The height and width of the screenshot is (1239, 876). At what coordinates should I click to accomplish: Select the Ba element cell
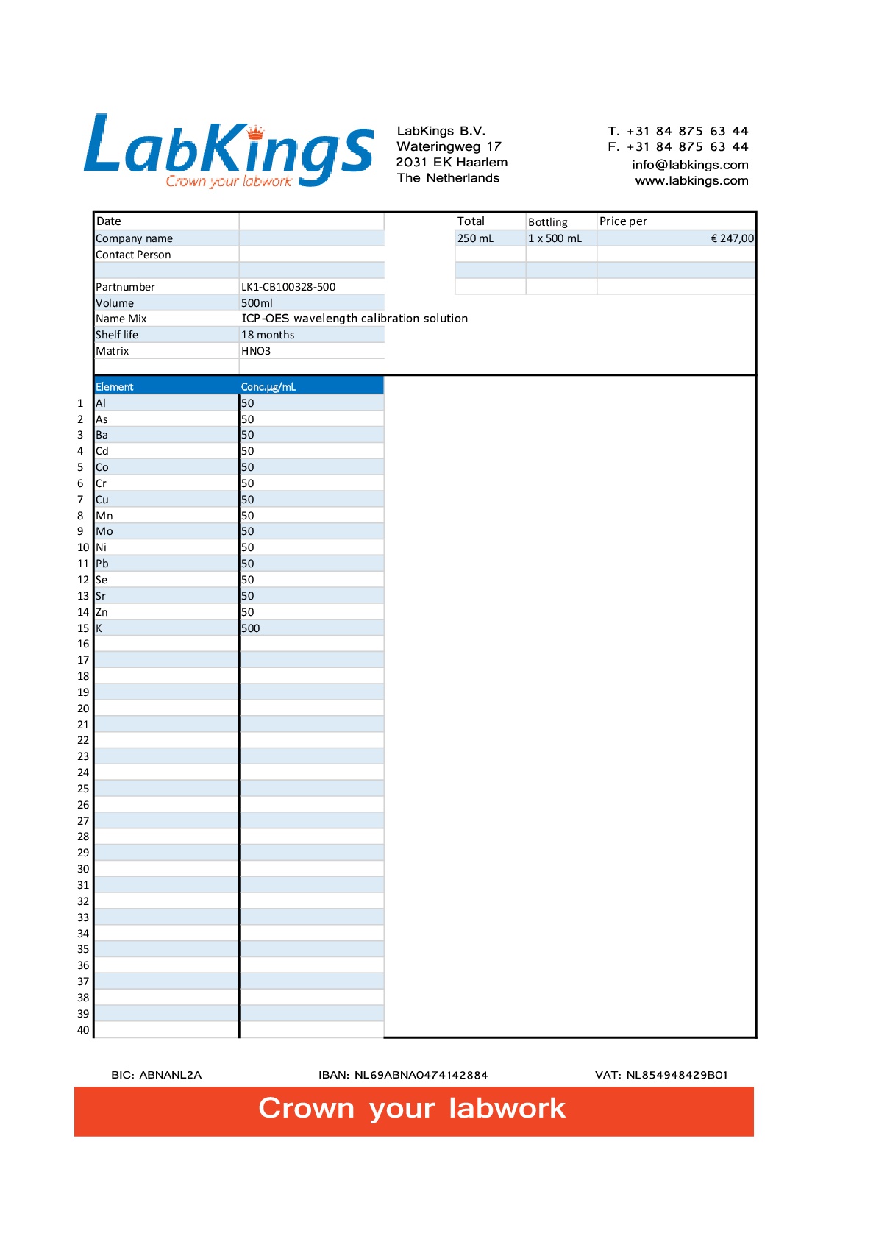click(x=166, y=435)
